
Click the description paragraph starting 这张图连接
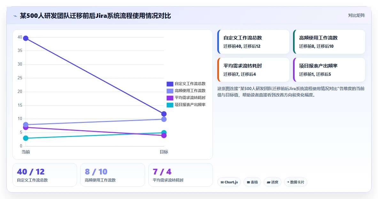click(291, 92)
